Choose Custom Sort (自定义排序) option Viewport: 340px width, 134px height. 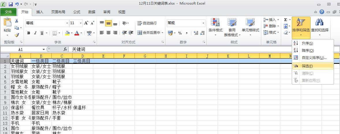coord(314,58)
